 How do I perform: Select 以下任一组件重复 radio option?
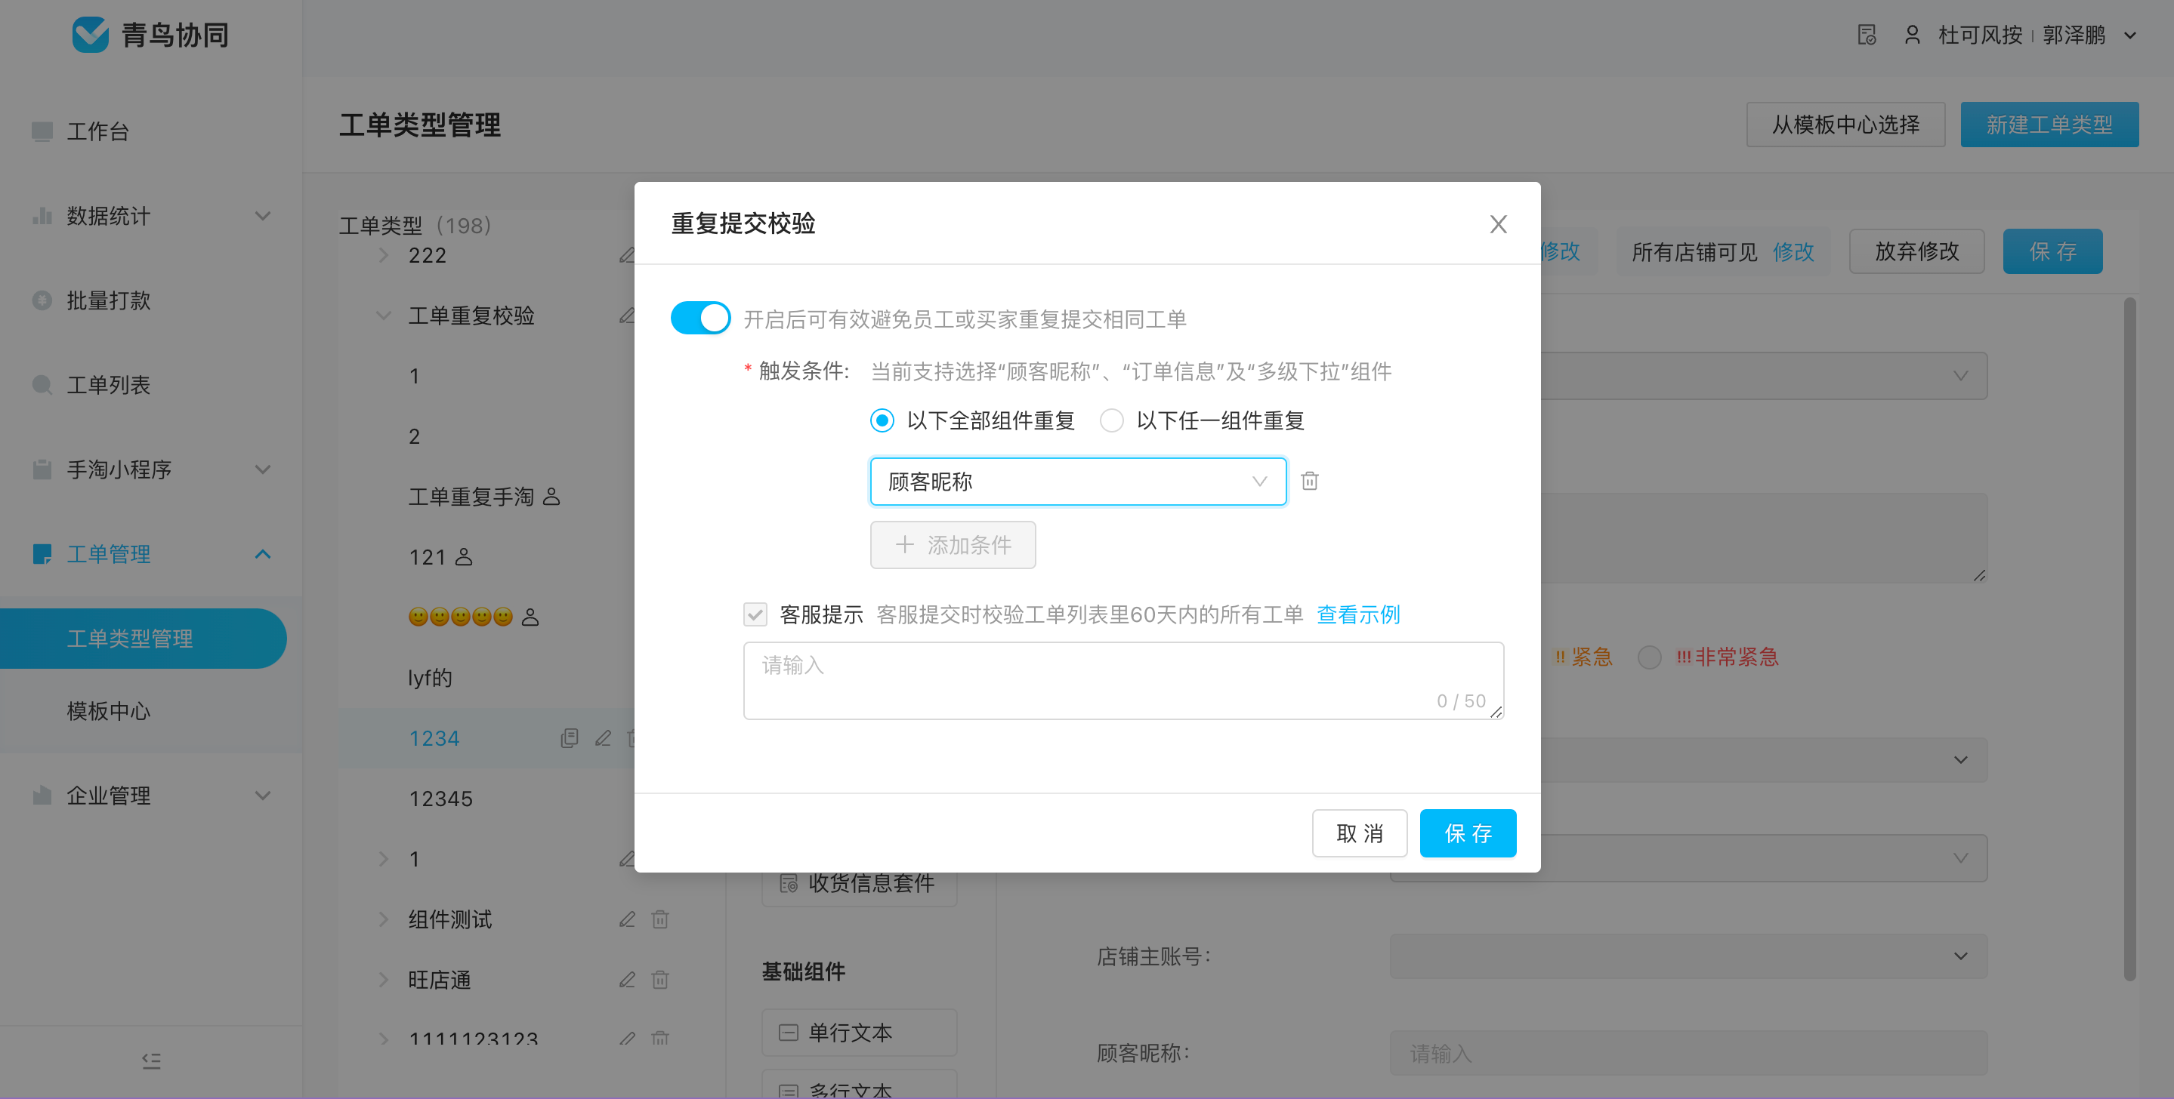pyautogui.click(x=1111, y=420)
